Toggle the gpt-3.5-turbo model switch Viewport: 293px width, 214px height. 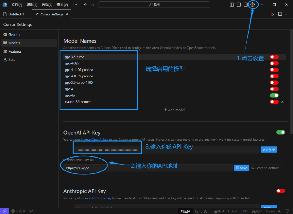[x=274, y=57]
